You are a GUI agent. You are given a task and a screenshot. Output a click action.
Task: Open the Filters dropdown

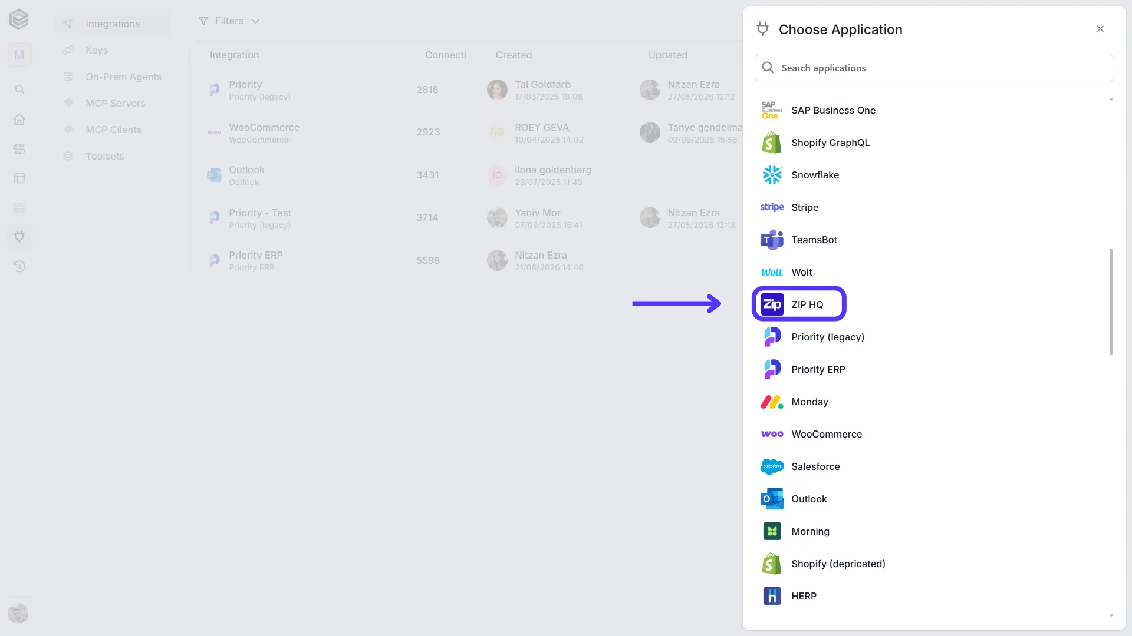point(229,21)
